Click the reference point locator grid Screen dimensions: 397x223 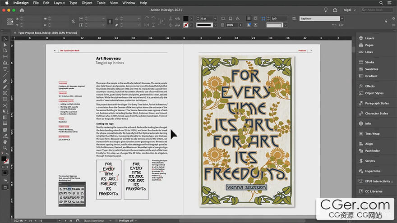pos(10,22)
